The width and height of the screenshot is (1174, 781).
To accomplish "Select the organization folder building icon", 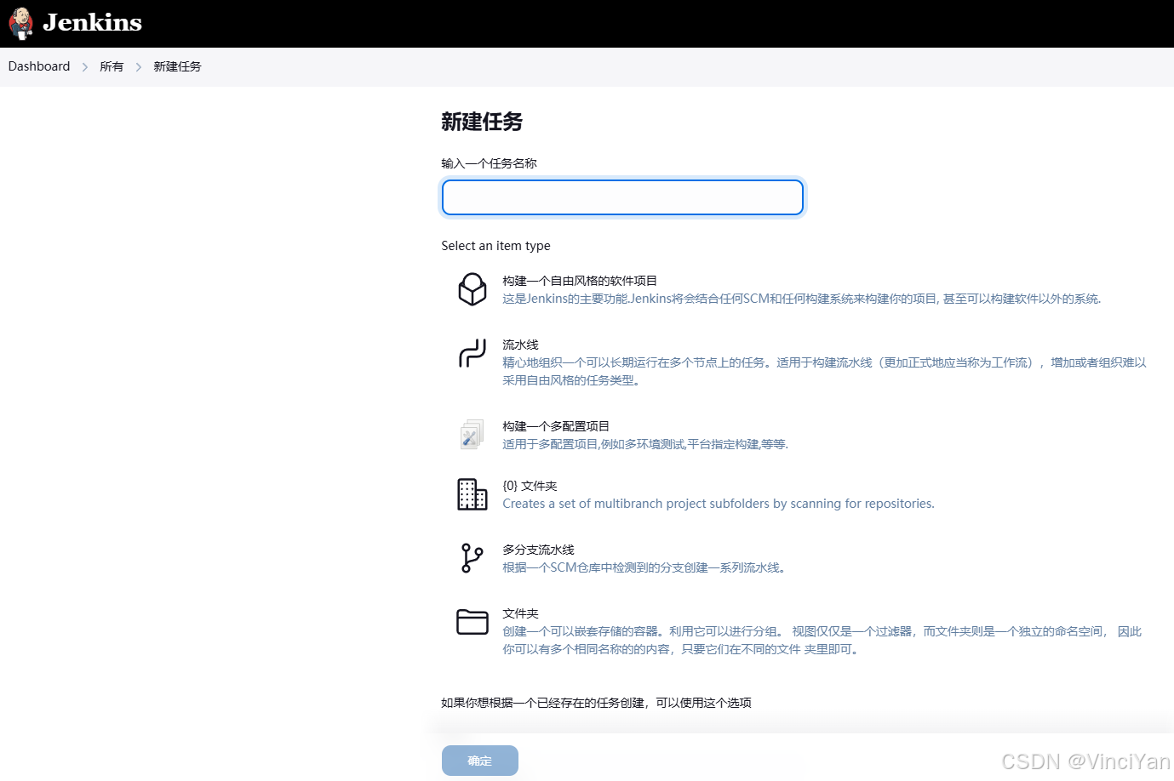I will click(x=472, y=494).
